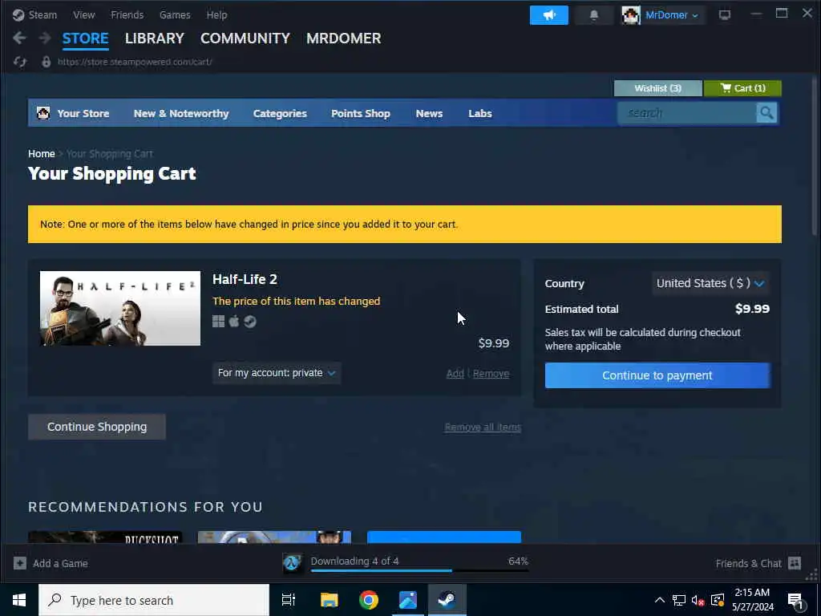Click Remove all items link
This screenshot has height=616, width=821.
tap(483, 428)
